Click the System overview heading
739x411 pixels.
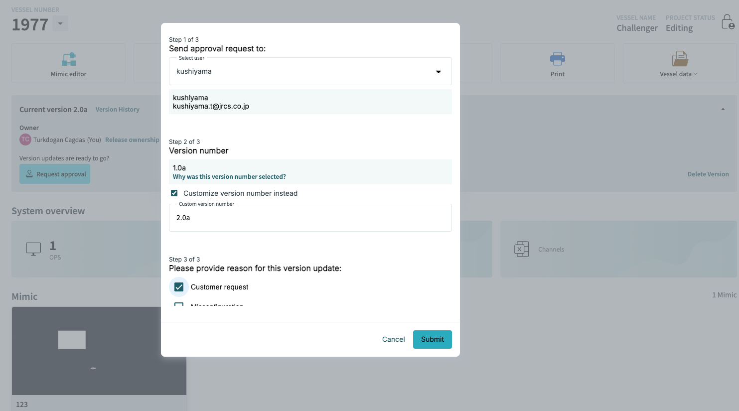[48, 211]
